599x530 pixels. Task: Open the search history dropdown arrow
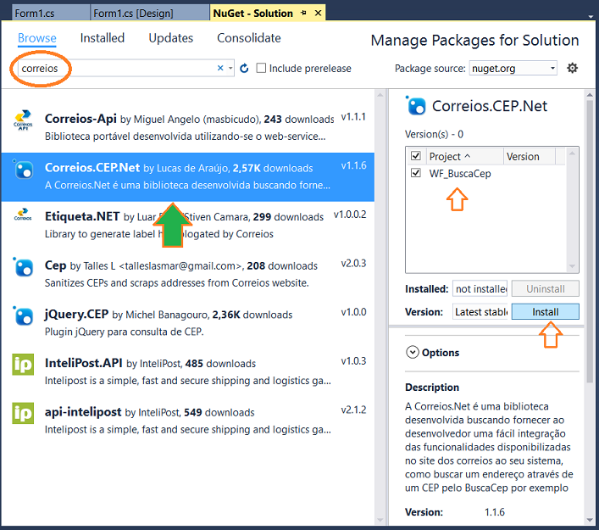click(x=230, y=68)
